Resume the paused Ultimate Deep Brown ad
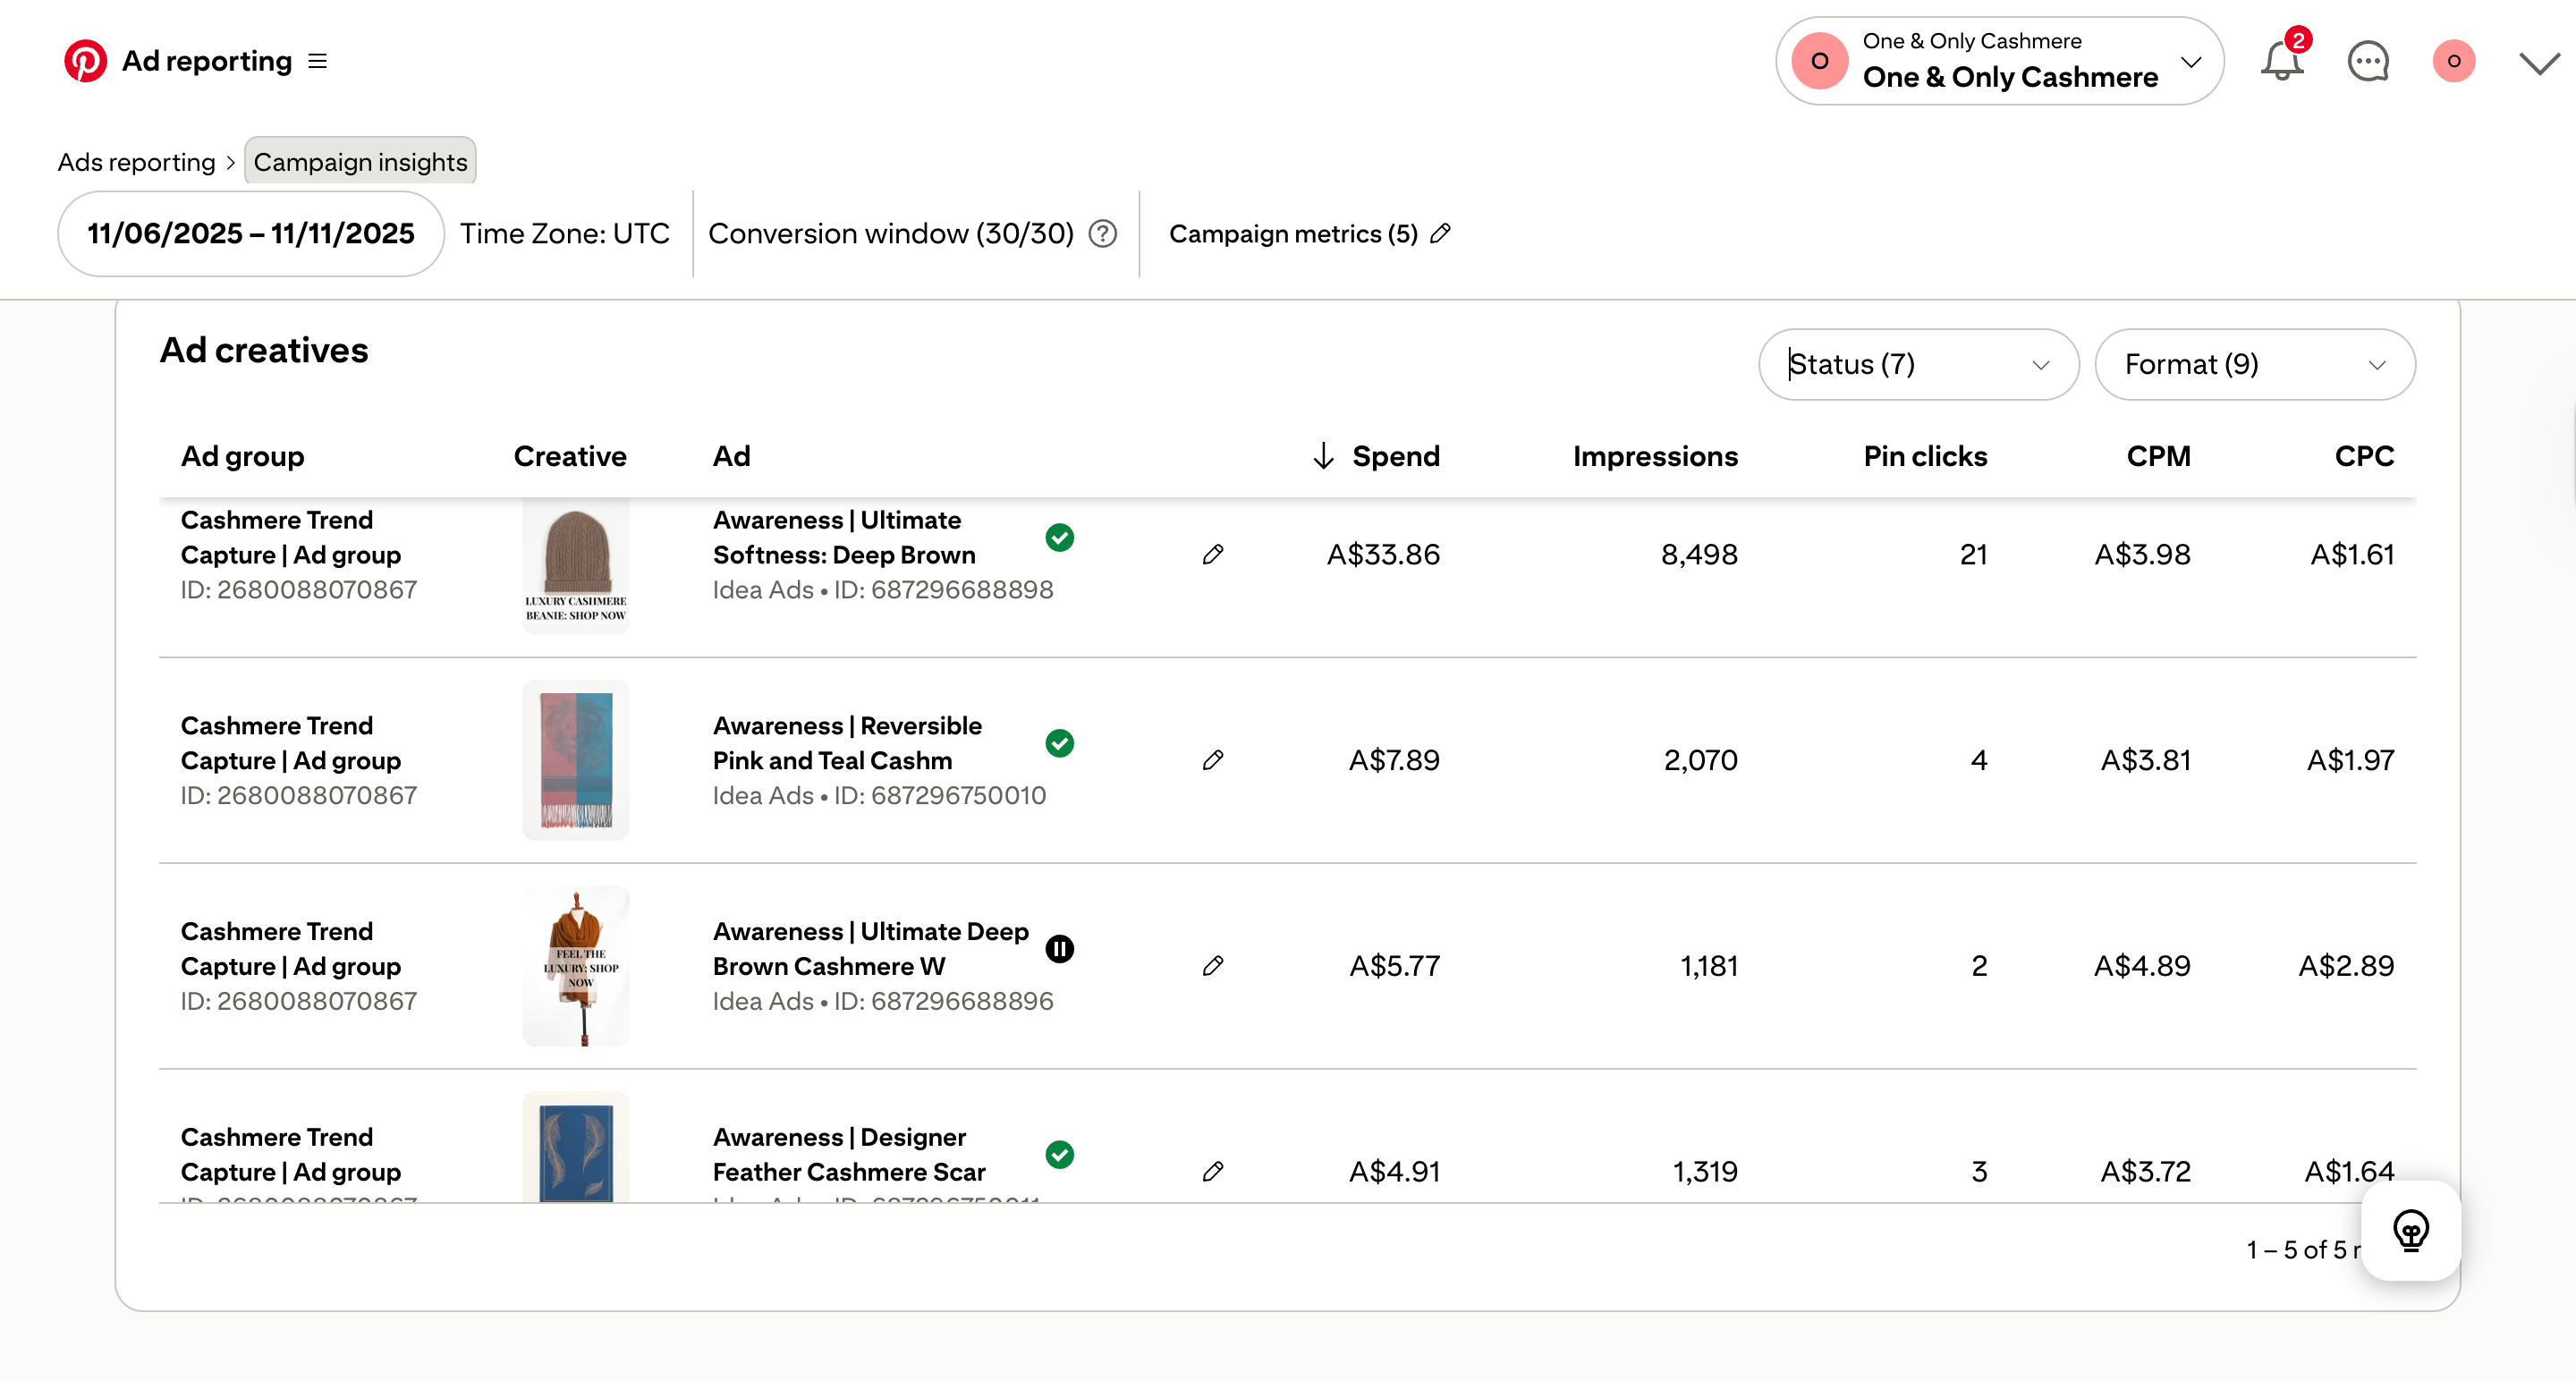Viewport: 2576px width, 1381px height. [x=1060, y=948]
